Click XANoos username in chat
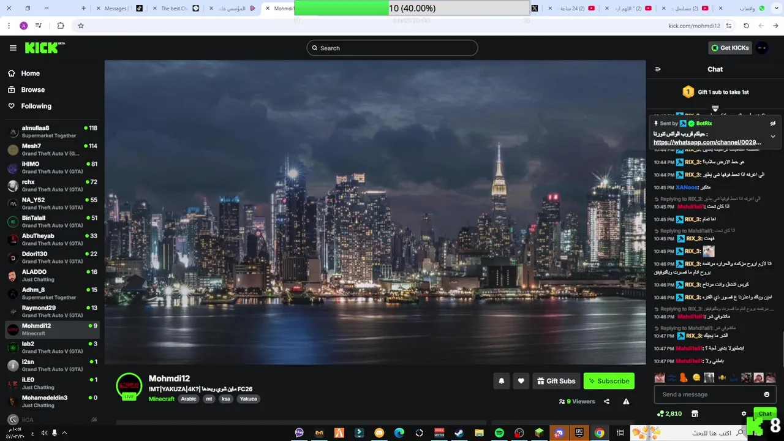This screenshot has width=784, height=441. (x=687, y=187)
